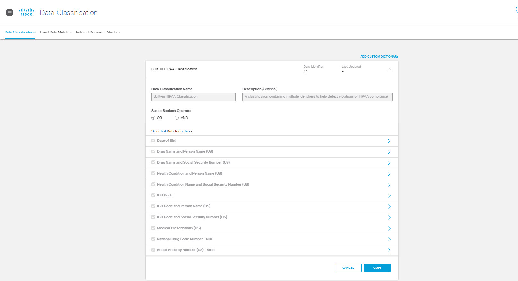Viewport: 518px width, 281px height.
Task: Toggle the Date of Birth checkbox
Action: tap(153, 140)
